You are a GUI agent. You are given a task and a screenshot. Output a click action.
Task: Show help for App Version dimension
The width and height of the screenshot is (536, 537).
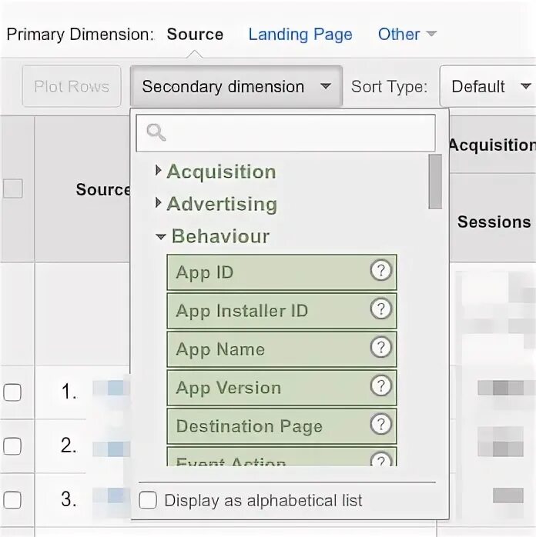point(380,386)
